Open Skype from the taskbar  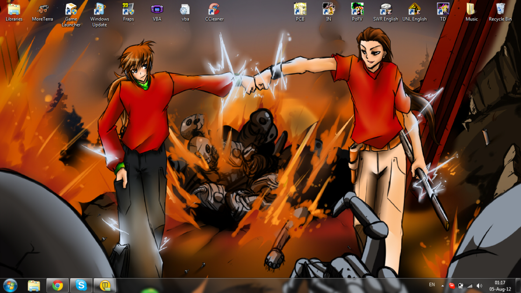(x=81, y=285)
